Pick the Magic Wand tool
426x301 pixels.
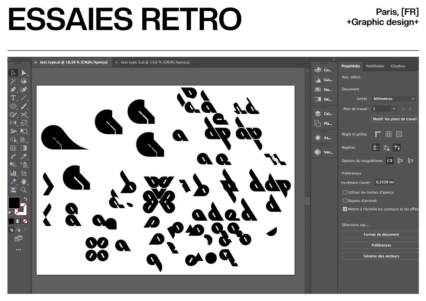coord(13,82)
